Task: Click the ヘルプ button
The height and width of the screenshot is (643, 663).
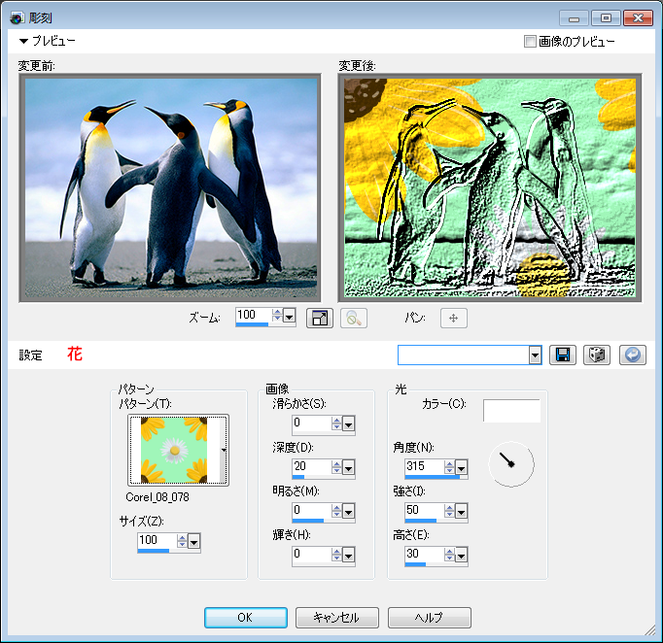Action: tap(429, 618)
